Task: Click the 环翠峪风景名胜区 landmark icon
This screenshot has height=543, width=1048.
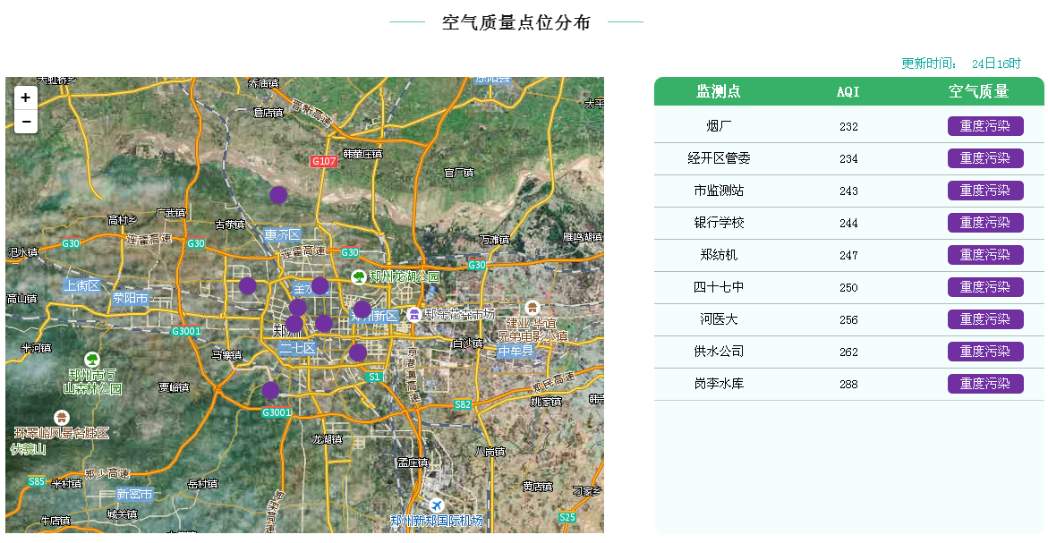Action: coord(61,418)
